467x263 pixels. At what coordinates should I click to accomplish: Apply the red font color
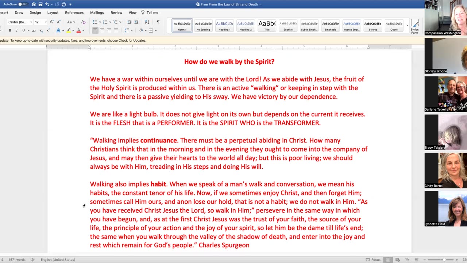pos(78,30)
